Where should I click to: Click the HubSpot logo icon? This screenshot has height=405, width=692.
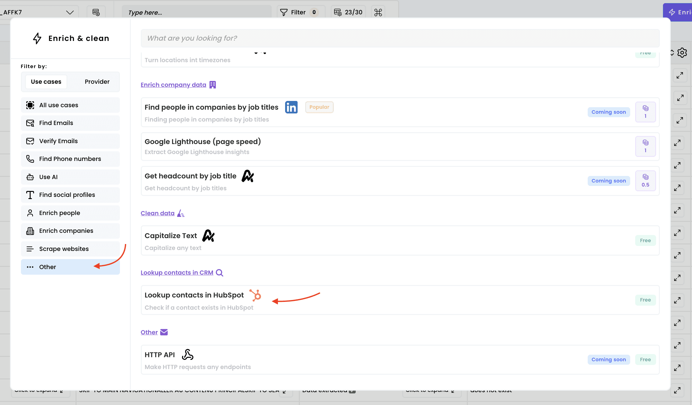255,295
